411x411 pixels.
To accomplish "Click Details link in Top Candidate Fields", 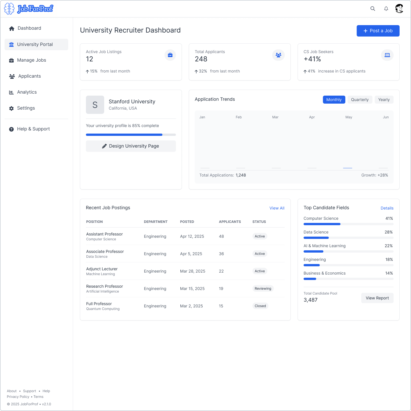I will [x=387, y=208].
